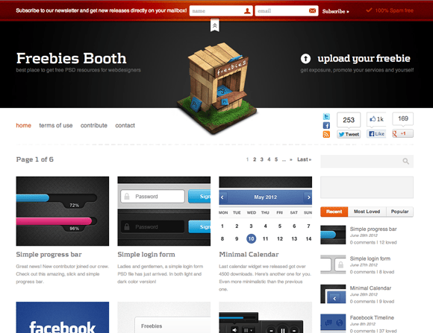This screenshot has height=333, width=433.
Task: Click sidebar login form thumbnail image
Action: coord(333,264)
